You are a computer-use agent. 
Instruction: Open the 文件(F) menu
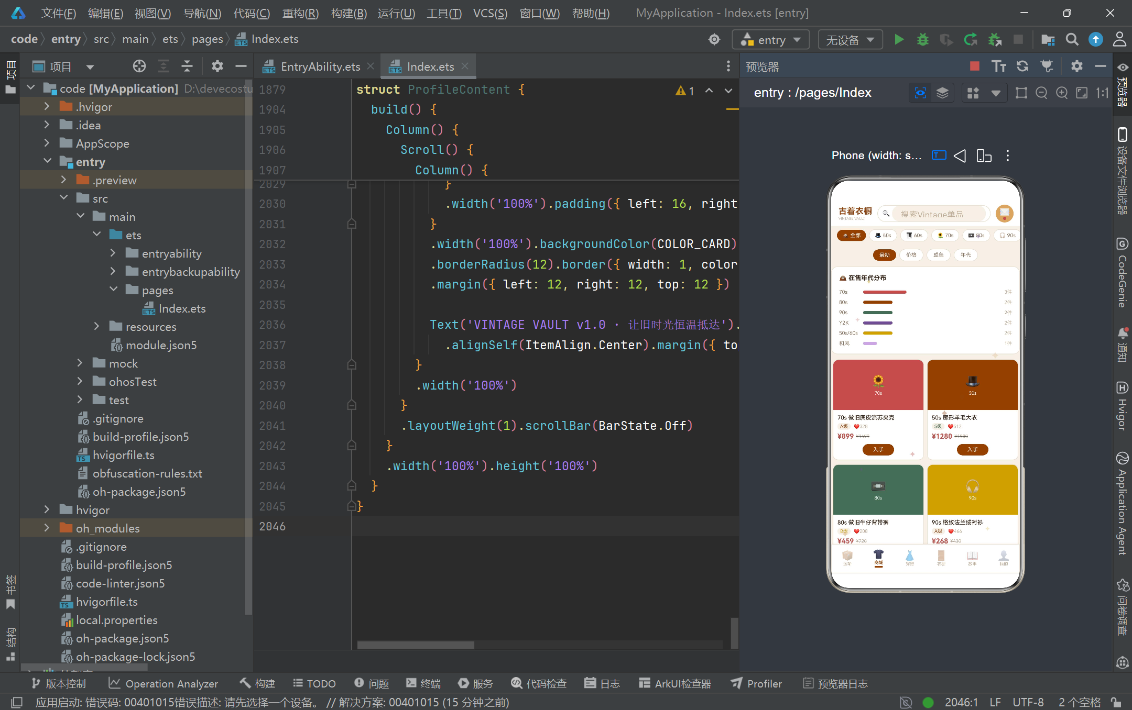pos(58,13)
